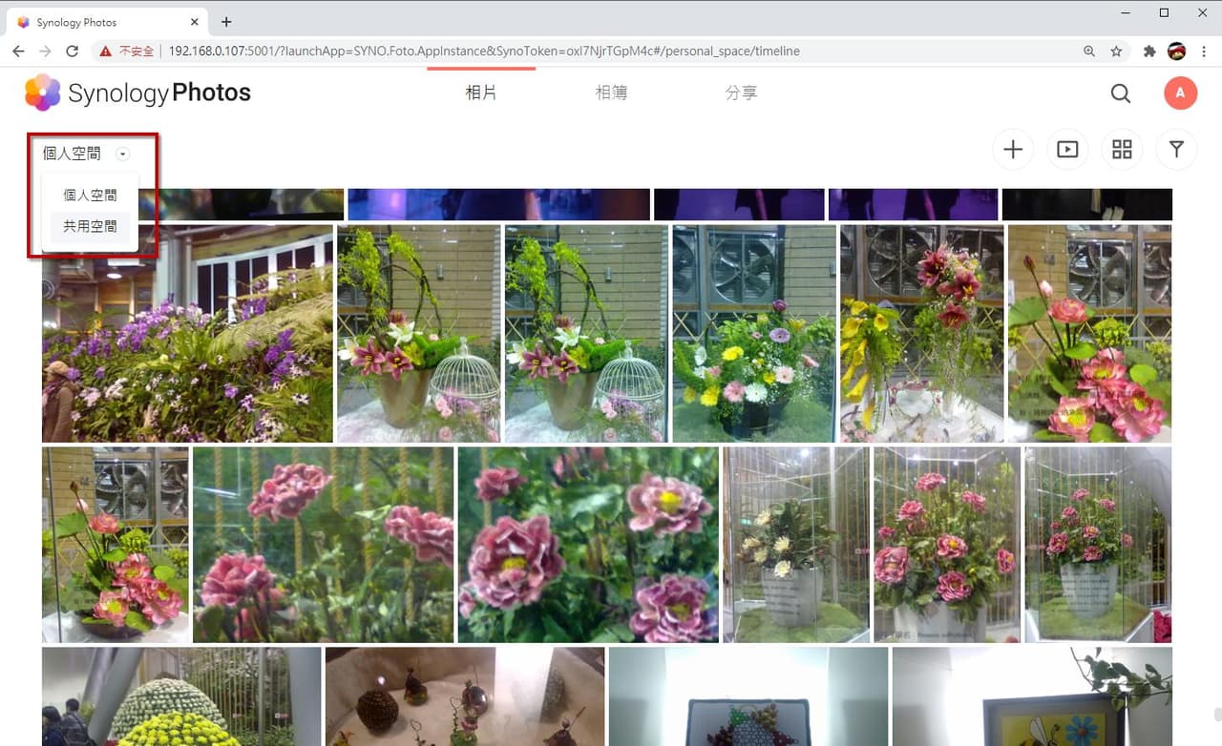Open the filter funnel icon
Screen dimensions: 1222x746
pos(1176,150)
